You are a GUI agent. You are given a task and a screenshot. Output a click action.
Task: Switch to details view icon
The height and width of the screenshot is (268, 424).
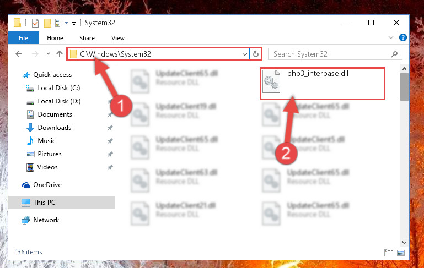389,253
